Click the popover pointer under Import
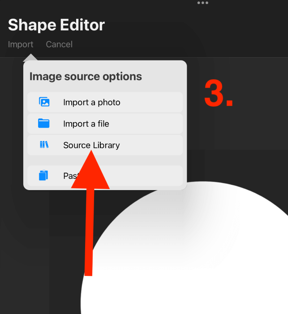288x314 pixels. click(30, 57)
